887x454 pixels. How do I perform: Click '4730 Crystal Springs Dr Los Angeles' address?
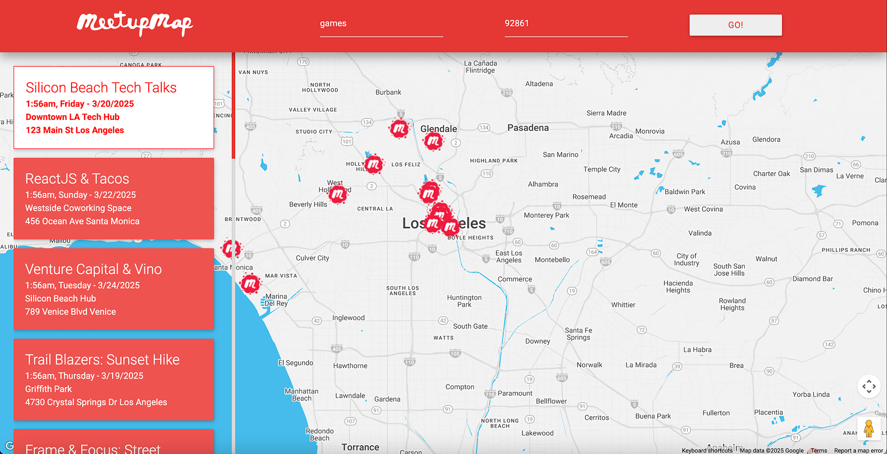click(x=96, y=402)
